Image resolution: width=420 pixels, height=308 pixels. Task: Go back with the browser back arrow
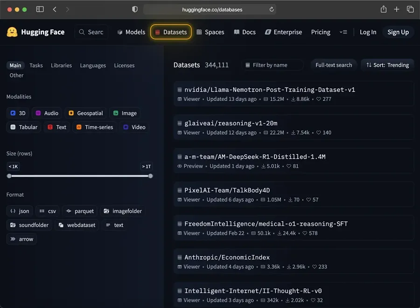pos(55,9)
